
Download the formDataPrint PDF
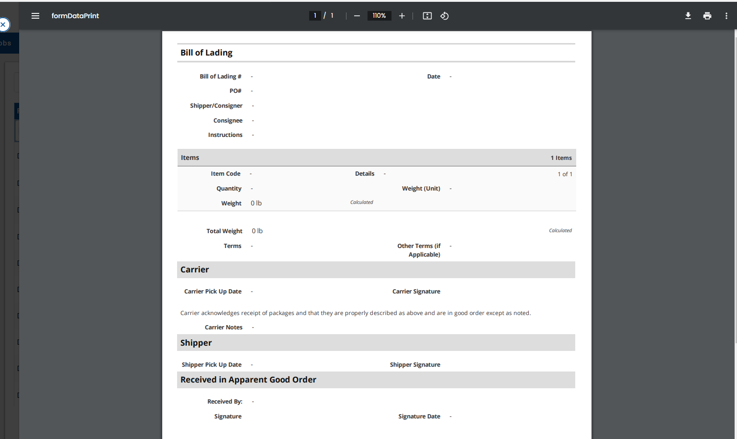[688, 16]
